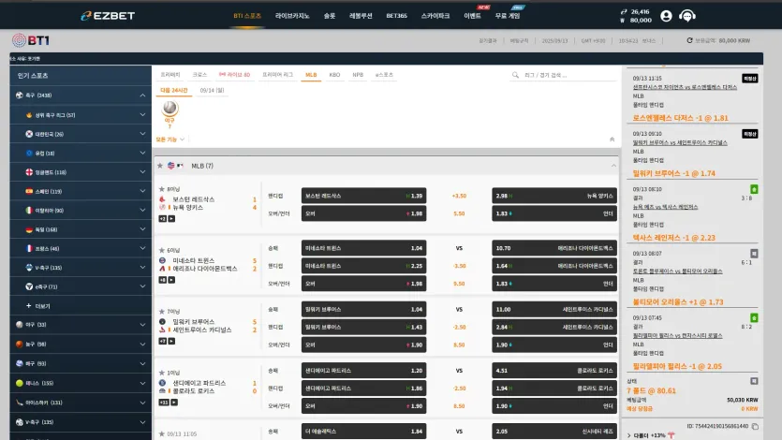Viewport: 782px width, 440px height.
Task: Click 더보기 in the sidebar
Action: pos(42,306)
